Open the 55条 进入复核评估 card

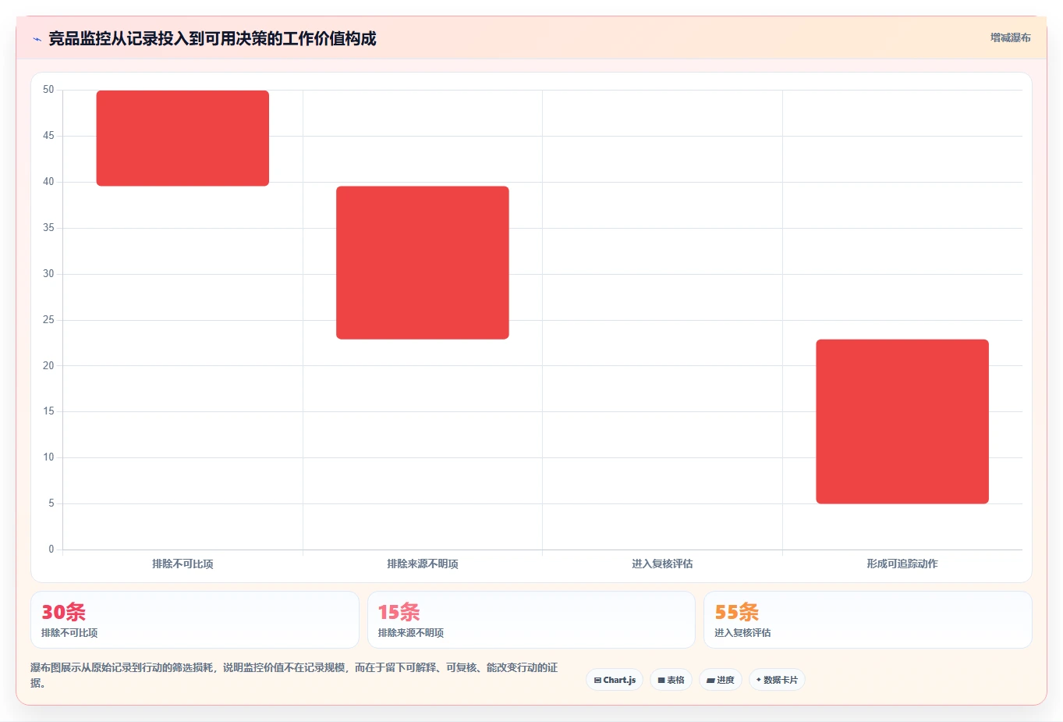click(x=868, y=620)
